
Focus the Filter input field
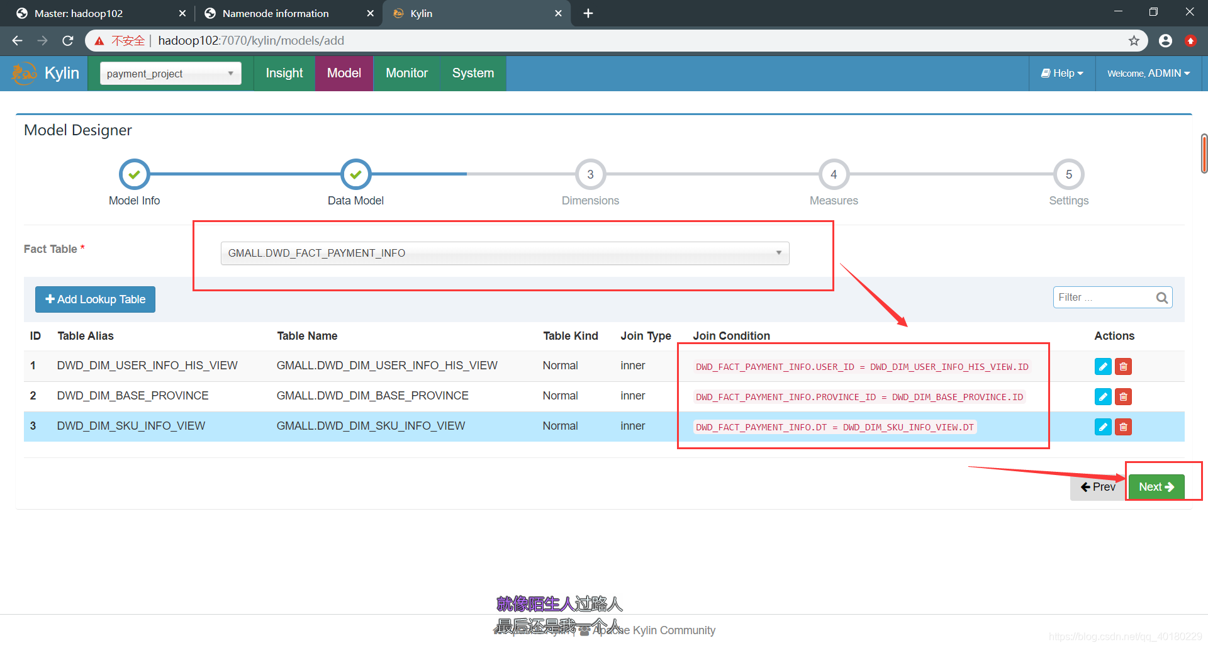[x=1105, y=298]
